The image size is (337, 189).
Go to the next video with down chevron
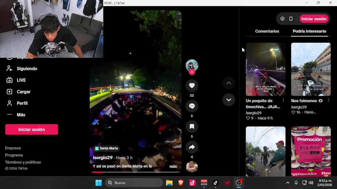click(x=229, y=100)
